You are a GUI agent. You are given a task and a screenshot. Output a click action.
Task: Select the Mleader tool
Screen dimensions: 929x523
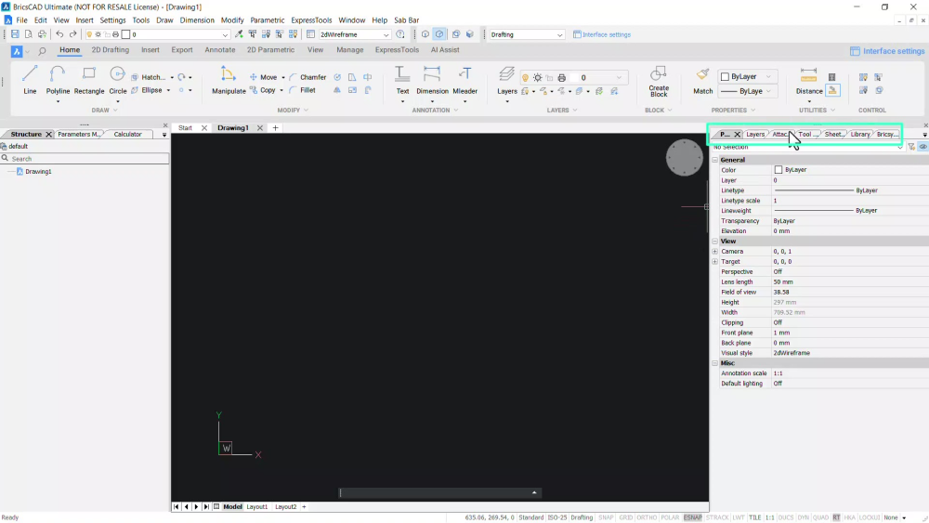click(x=464, y=80)
